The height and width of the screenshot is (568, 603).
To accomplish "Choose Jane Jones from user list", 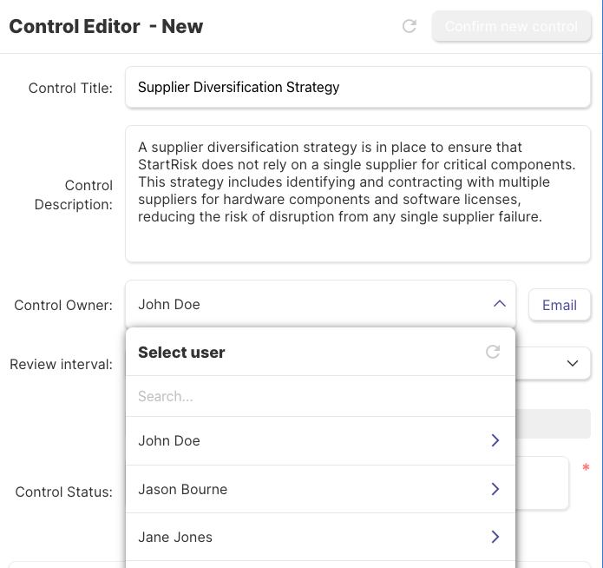I will tap(320, 537).
